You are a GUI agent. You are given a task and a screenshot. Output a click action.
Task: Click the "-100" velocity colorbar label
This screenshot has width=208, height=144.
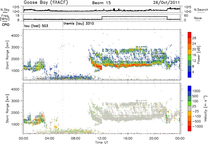point(197,116)
